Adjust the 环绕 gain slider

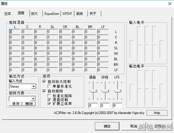coord(105,91)
